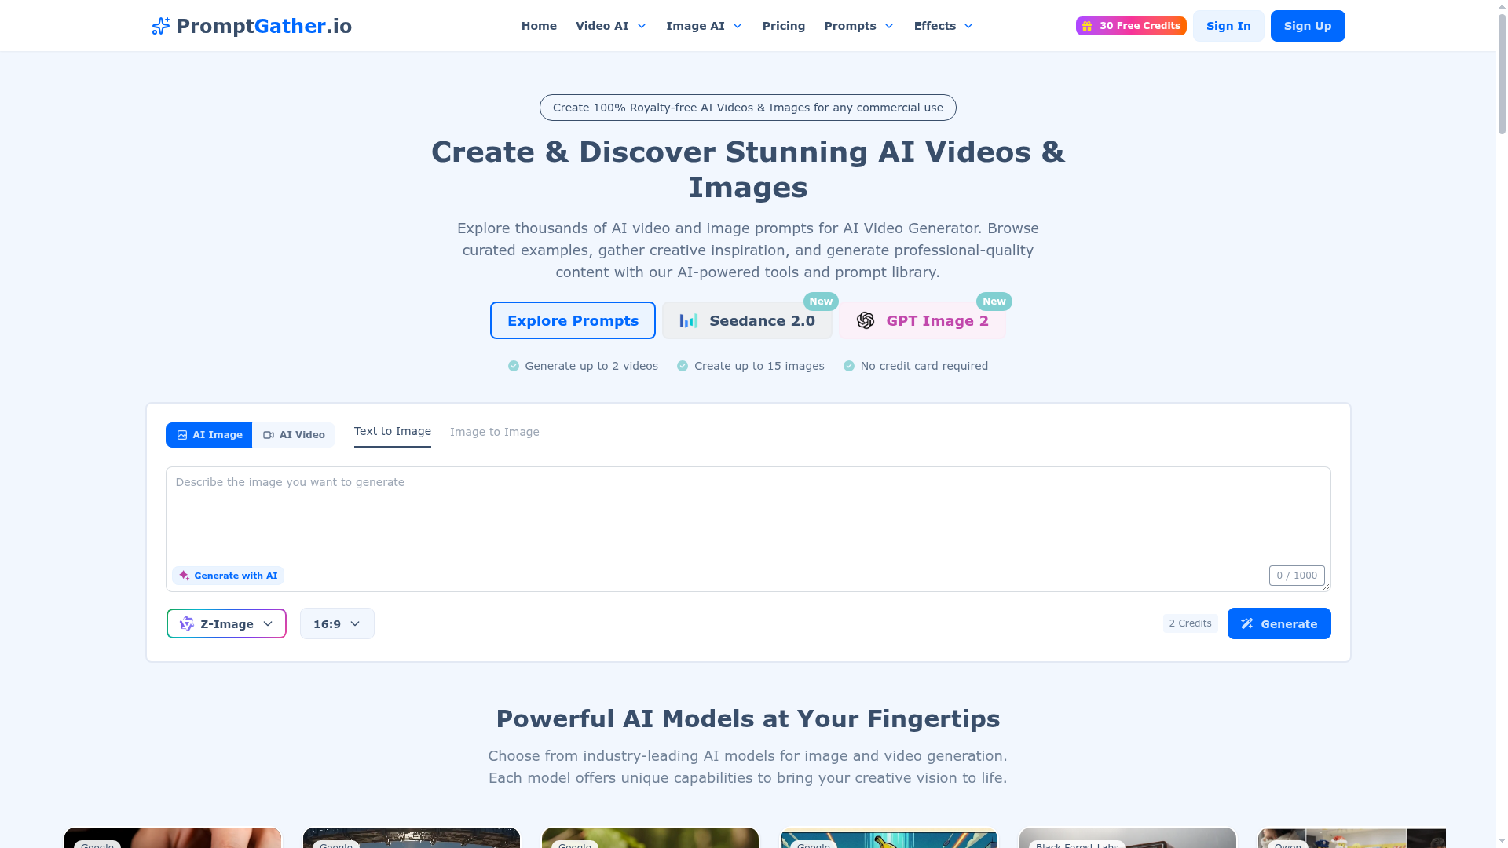This screenshot has height=848, width=1508.
Task: Expand the Prompts menu chevron
Action: (889, 26)
